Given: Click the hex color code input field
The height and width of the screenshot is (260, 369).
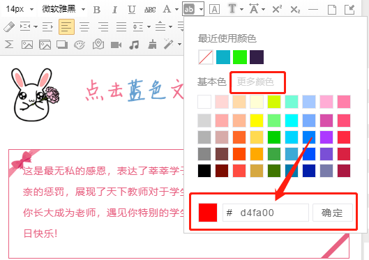Looking at the screenshot, I should tap(266, 213).
